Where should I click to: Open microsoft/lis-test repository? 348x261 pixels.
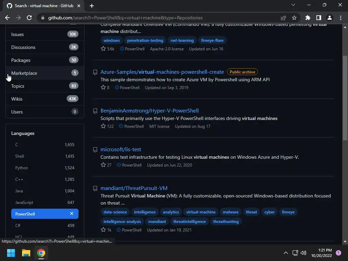tap(121, 150)
